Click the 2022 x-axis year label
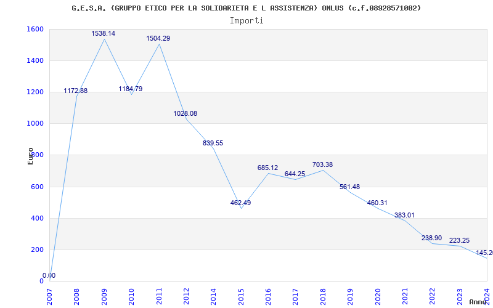493x308 pixels. click(433, 296)
